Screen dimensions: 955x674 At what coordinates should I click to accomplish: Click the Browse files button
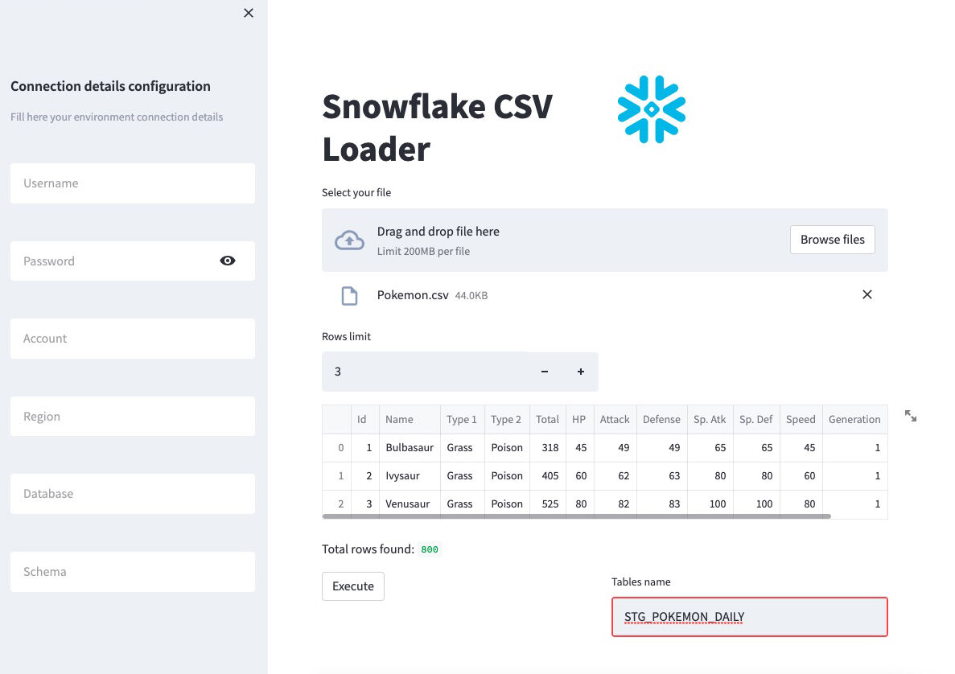pos(833,240)
